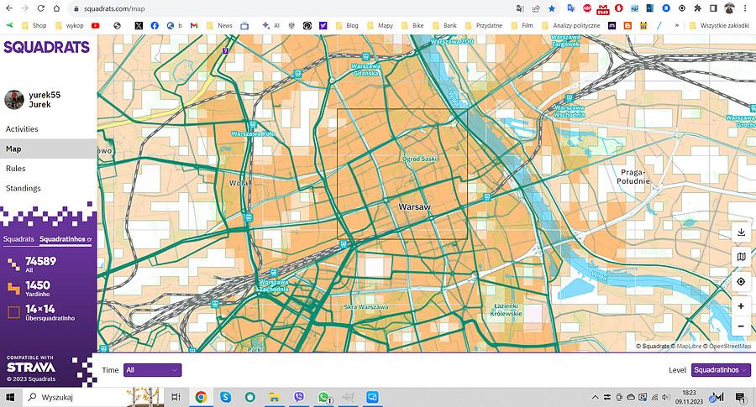Open Chrome three-dot menu
756x407 pixels.
(745, 8)
